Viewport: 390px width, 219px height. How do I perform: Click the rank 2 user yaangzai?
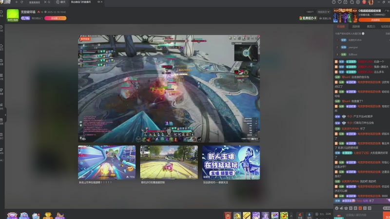[x=353, y=47]
